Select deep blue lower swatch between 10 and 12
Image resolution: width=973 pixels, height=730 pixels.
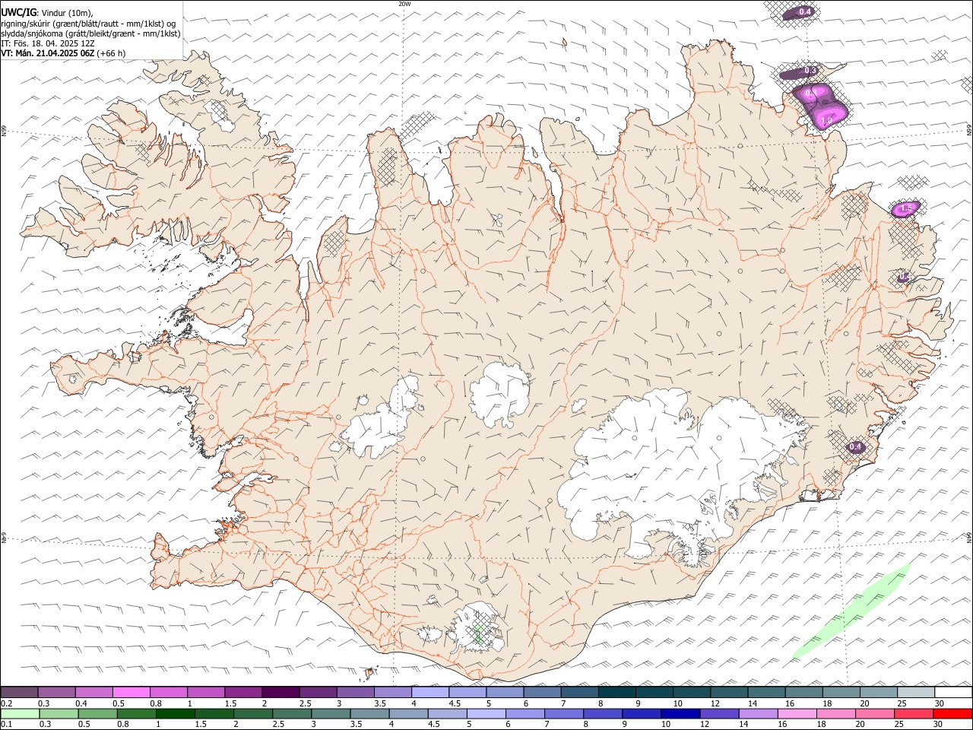(x=680, y=713)
